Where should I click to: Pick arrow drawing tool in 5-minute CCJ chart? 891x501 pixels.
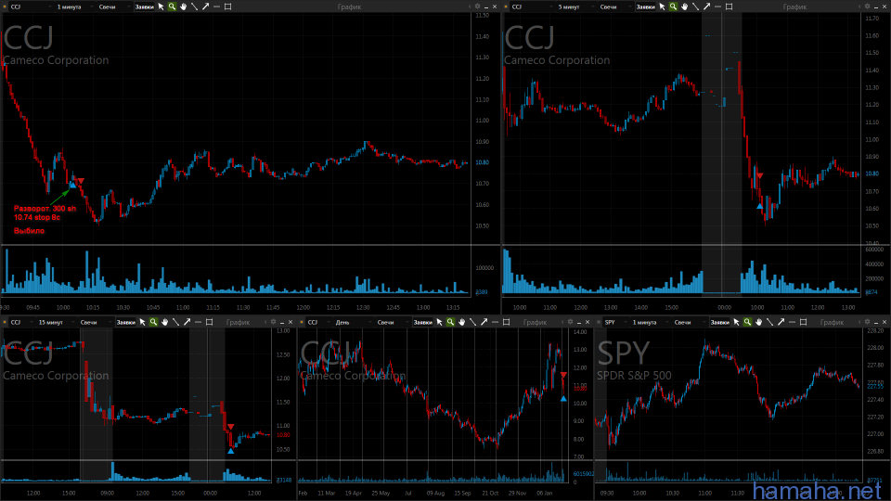tap(707, 6)
